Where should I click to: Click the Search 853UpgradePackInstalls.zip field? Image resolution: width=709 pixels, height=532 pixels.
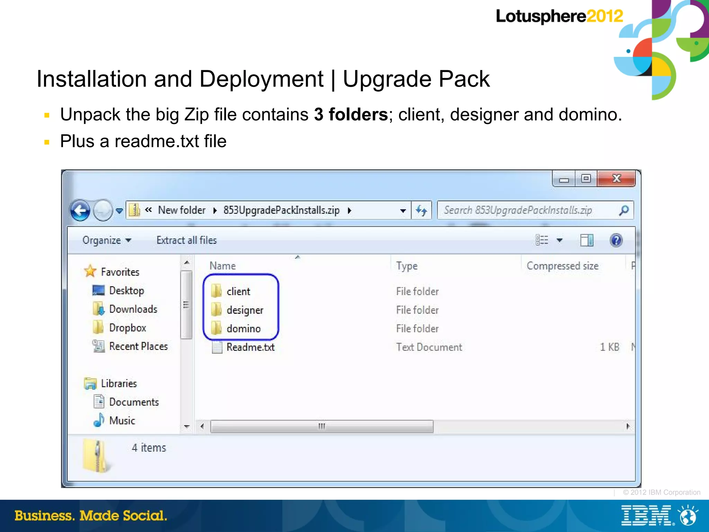535,210
